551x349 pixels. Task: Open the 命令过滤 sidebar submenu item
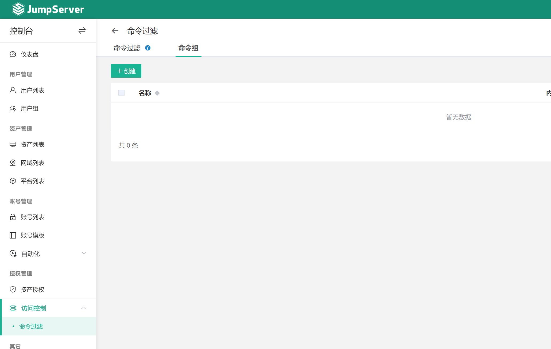(31, 326)
